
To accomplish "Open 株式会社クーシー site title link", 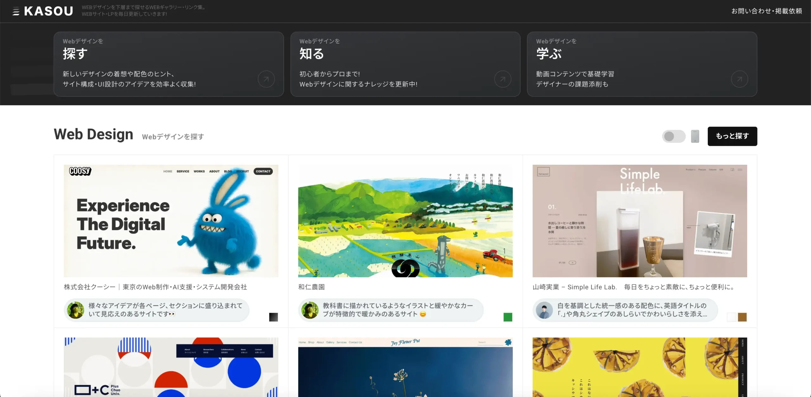I will click(155, 287).
